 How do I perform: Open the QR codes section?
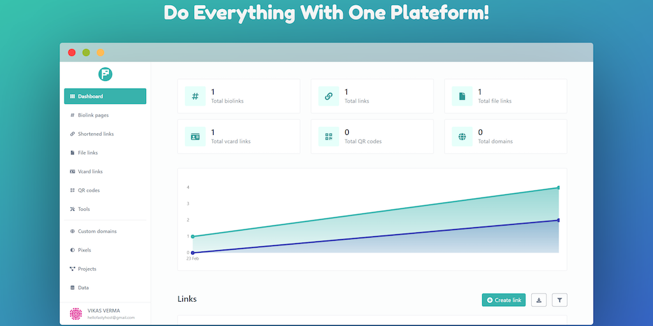[x=89, y=190]
